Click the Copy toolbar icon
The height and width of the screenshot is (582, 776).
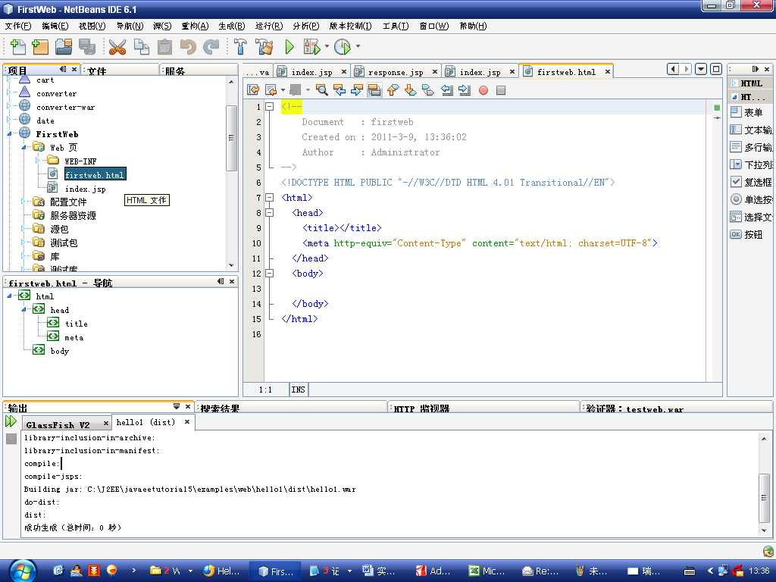click(142, 47)
